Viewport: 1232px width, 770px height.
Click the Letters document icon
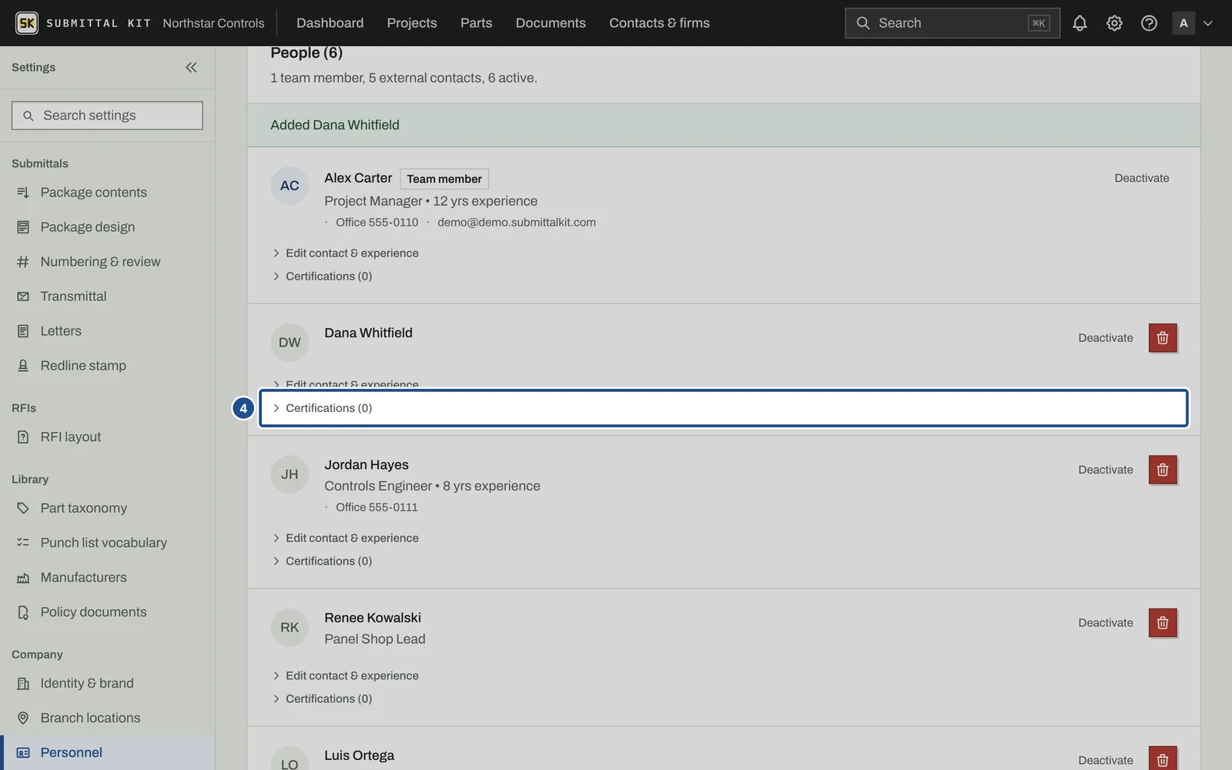pyautogui.click(x=23, y=331)
